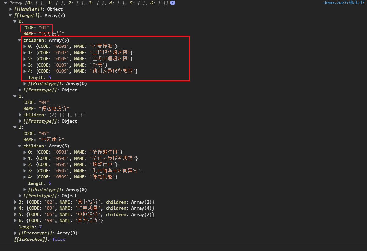Expand children of item 1 '停送电投诉'
Viewport: 367px width, 251px height.
pyautogui.click(x=20, y=115)
